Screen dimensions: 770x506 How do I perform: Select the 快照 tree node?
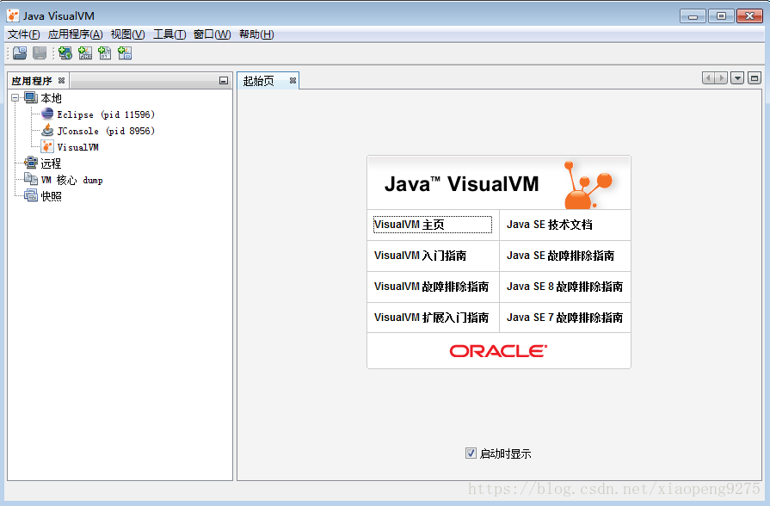(x=51, y=196)
